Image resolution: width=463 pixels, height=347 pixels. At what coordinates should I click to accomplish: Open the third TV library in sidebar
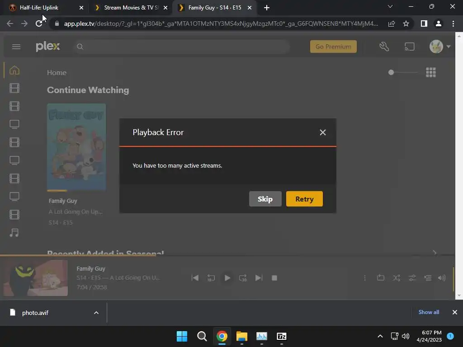14,197
